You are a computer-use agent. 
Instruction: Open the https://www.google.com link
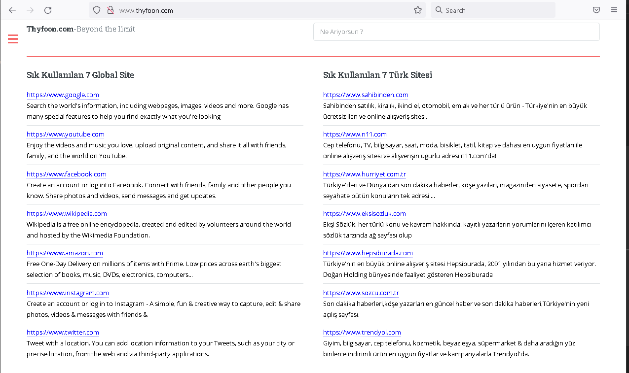tap(63, 95)
